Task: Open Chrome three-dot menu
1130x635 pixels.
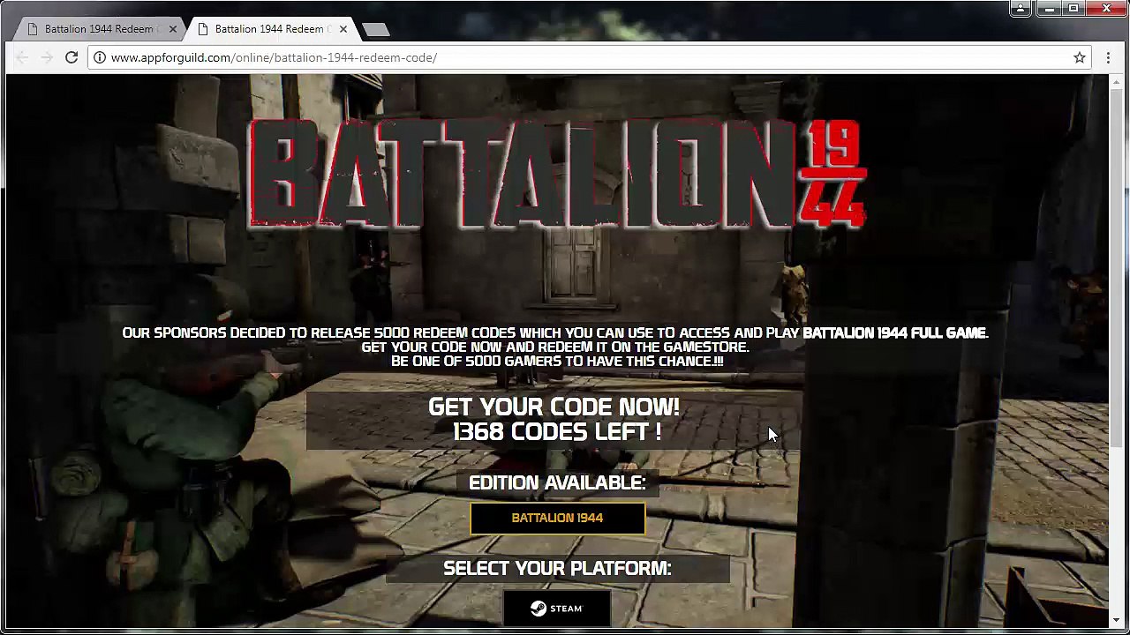Action: click(1108, 57)
